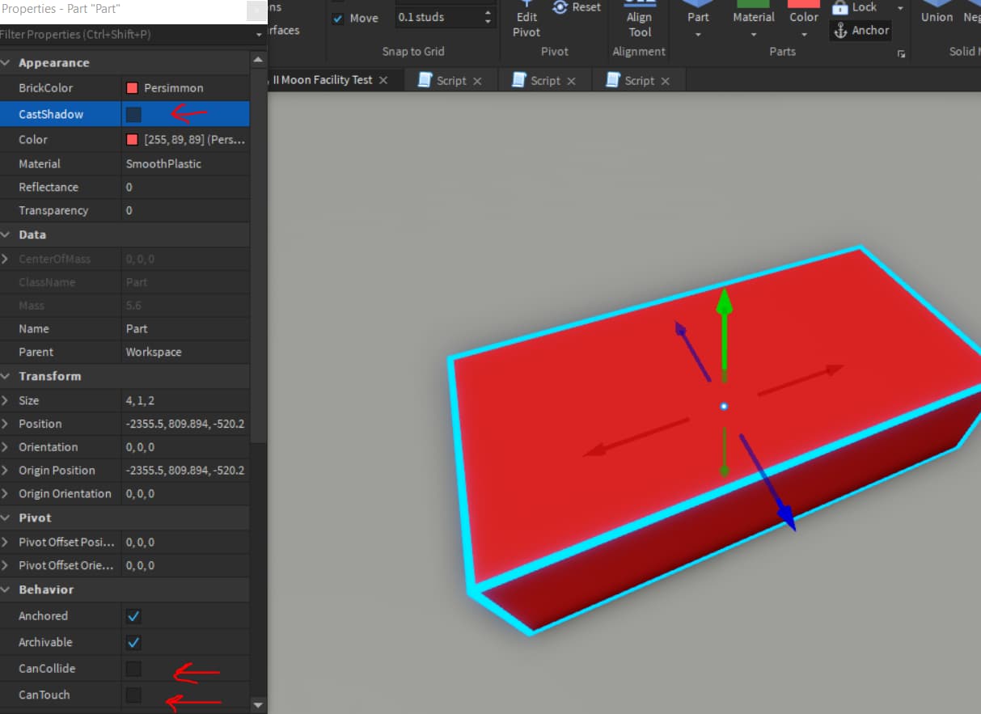
Task: Expand the Size property row
Action: [6, 400]
